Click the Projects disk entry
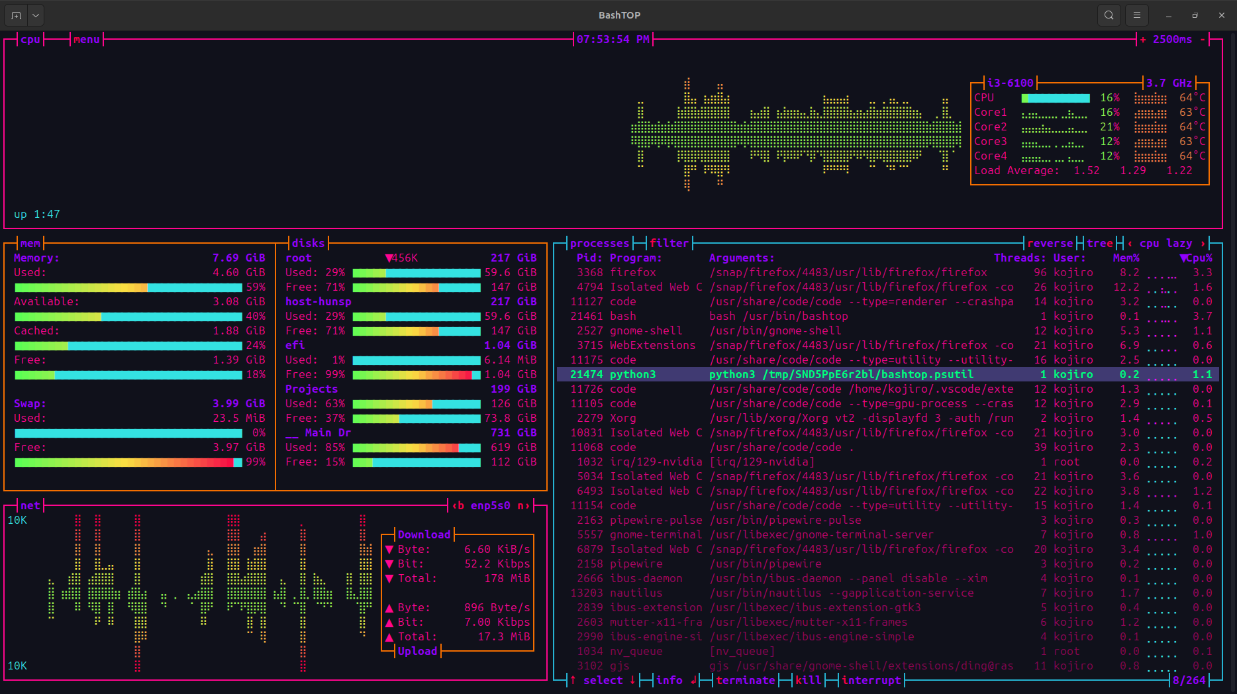 [312, 389]
